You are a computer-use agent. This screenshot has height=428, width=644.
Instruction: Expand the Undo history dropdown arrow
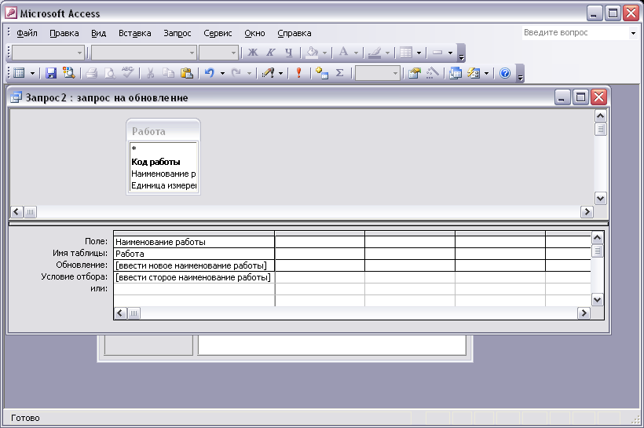(222, 74)
